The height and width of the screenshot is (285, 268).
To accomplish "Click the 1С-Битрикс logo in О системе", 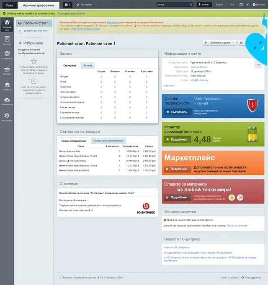I will (x=146, y=208).
